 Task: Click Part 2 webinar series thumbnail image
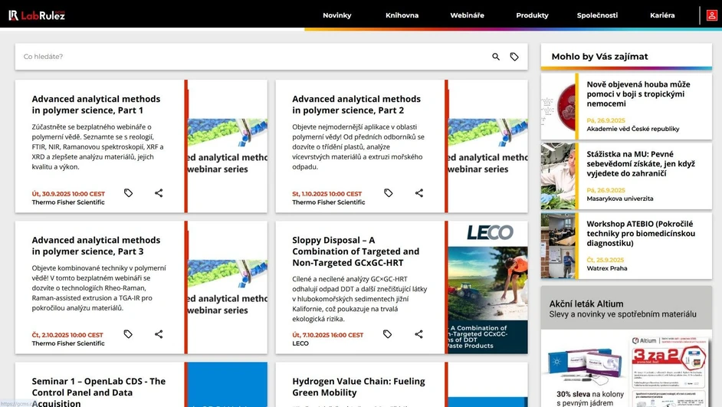click(x=487, y=146)
